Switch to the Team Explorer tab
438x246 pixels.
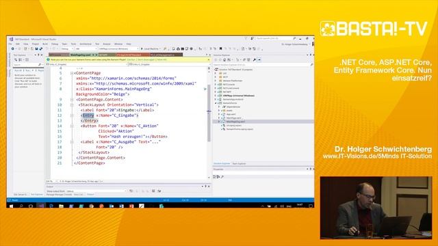tap(239, 164)
